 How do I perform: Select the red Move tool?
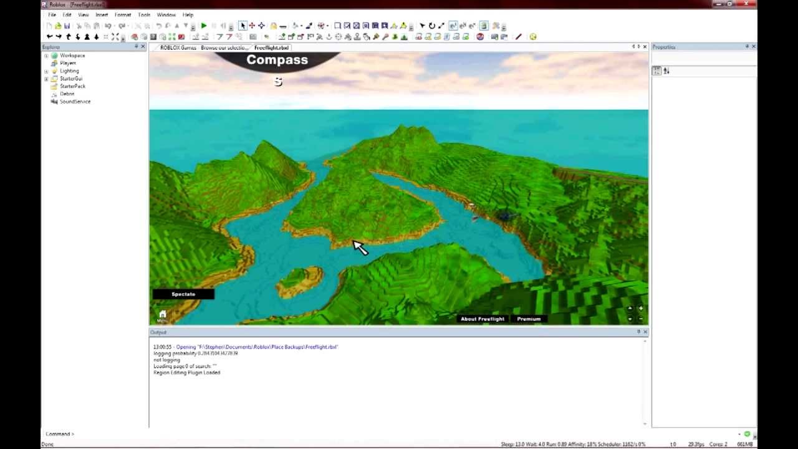[252, 26]
